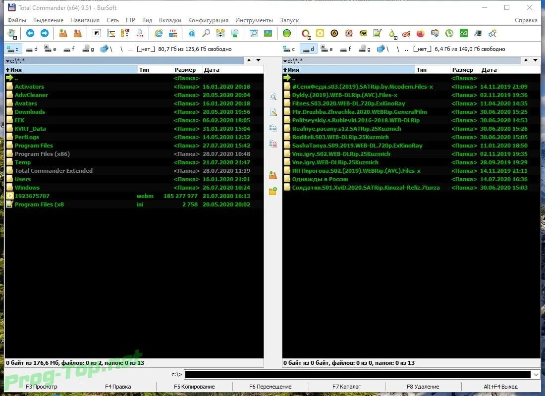Viewport: 545px width, 396px height.
Task: Click the yellow media player toolbar icon
Action: [x=320, y=33]
